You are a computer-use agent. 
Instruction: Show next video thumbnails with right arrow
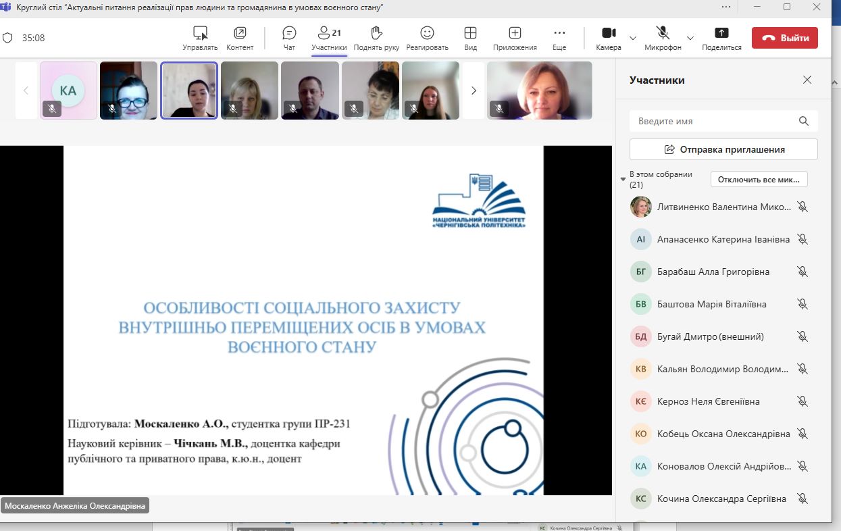(x=474, y=91)
